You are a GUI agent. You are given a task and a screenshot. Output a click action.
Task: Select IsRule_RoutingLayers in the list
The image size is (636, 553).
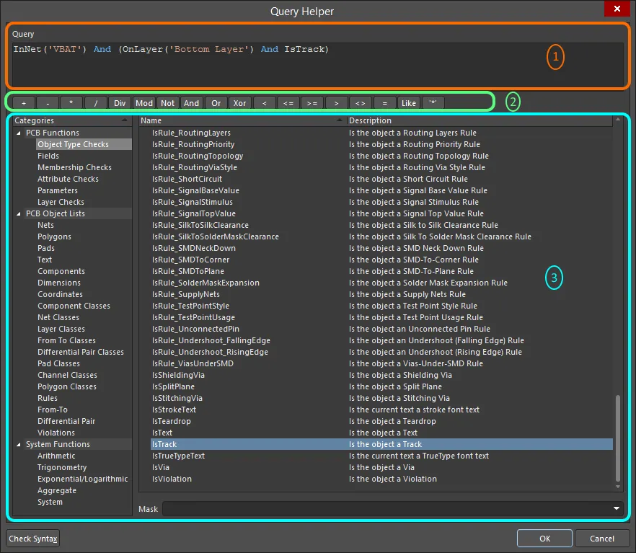pyautogui.click(x=381, y=133)
